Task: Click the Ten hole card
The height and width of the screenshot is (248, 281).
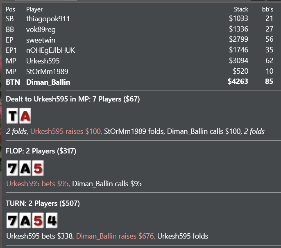Action: tap(12, 116)
